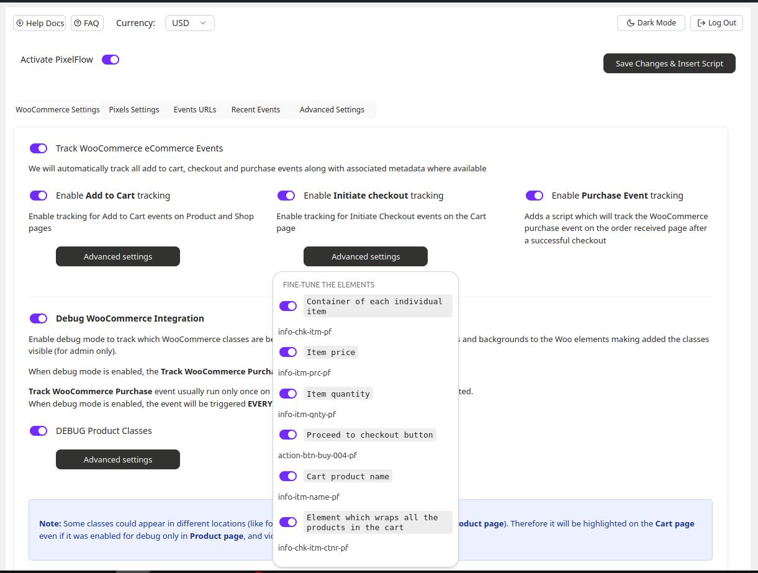Switch to Dark Mode
This screenshot has height=573, width=758.
651,23
